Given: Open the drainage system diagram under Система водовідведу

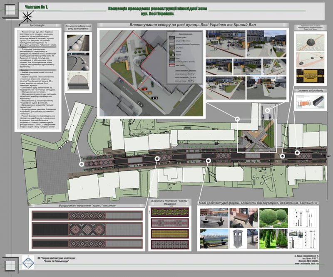Looking at the screenshot, I should pos(310,106).
